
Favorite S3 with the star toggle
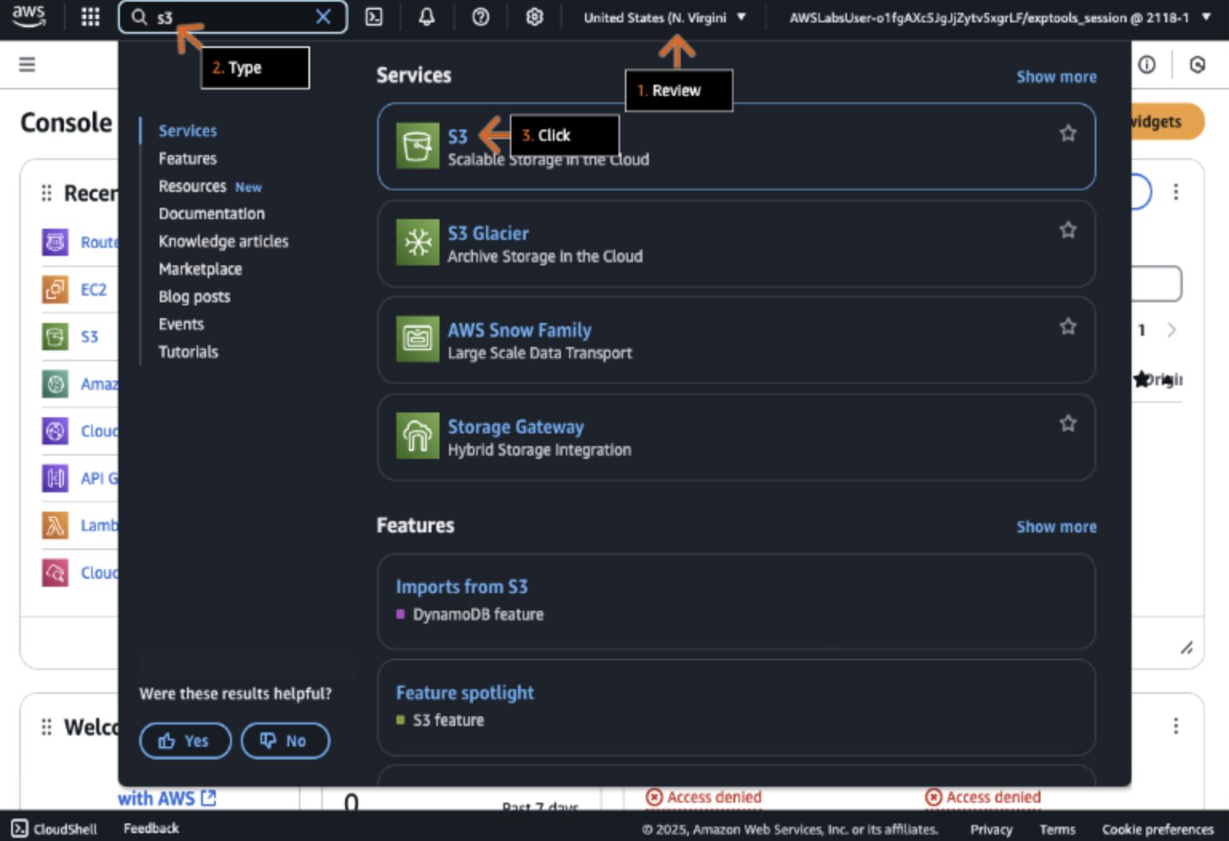pos(1068,134)
